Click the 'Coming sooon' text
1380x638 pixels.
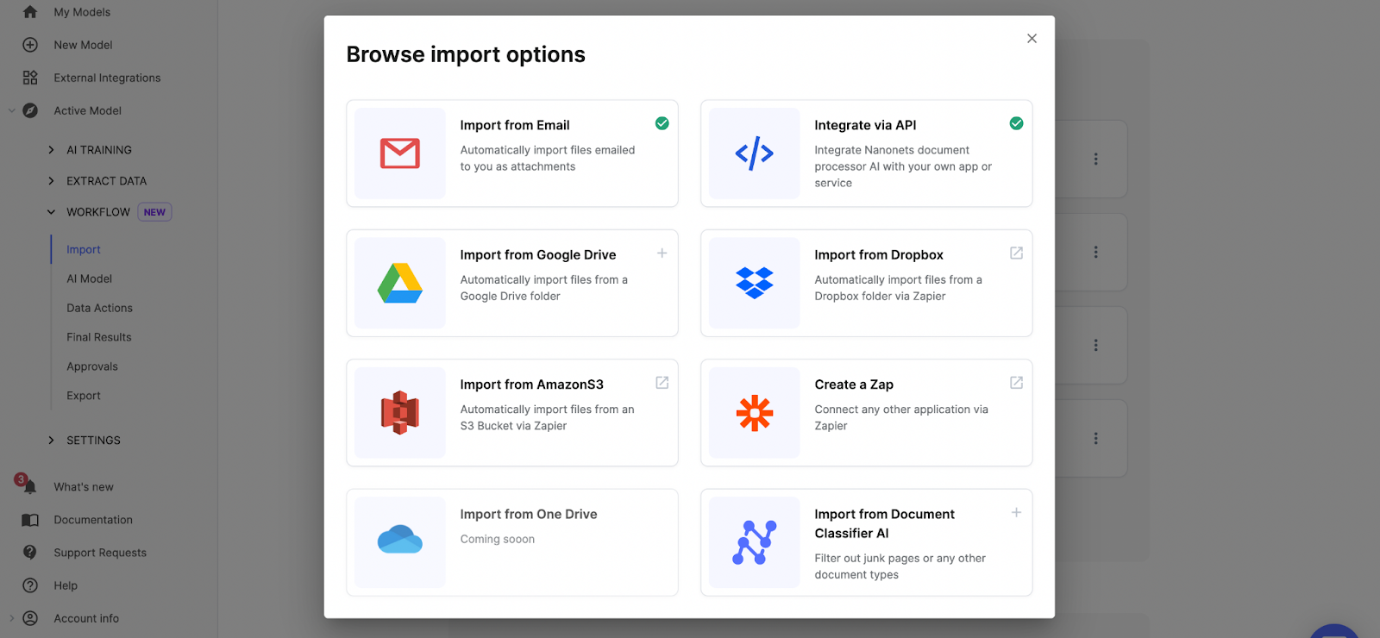point(498,539)
